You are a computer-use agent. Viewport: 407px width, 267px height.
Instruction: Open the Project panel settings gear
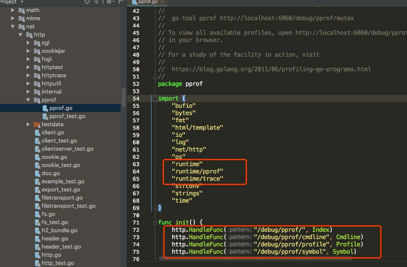pos(109,2)
